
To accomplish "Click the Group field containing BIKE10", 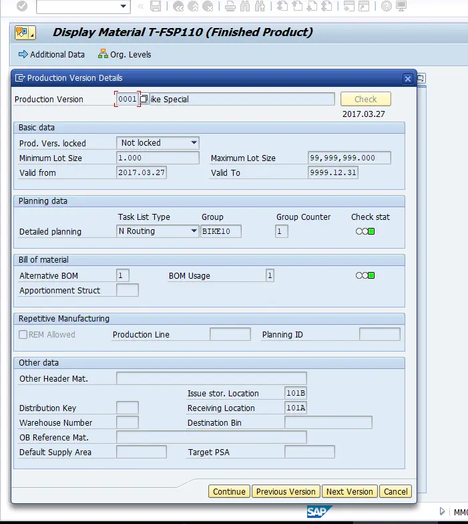I will coord(221,231).
